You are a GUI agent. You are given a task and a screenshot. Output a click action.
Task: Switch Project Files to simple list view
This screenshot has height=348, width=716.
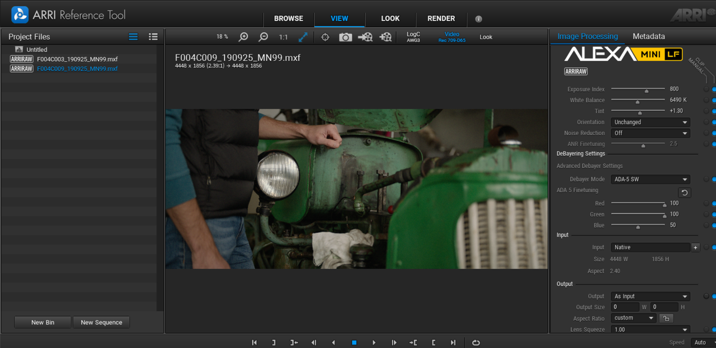click(133, 37)
